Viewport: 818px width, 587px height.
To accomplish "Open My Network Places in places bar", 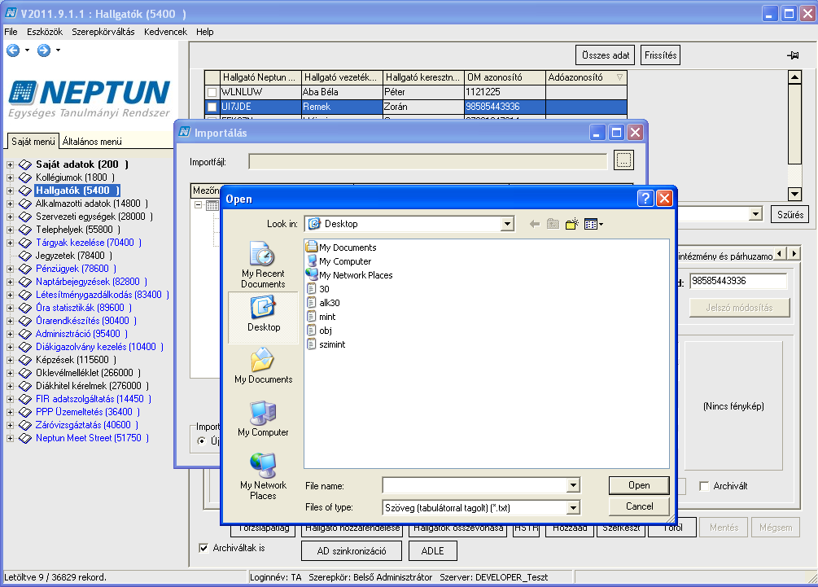I will (x=263, y=475).
